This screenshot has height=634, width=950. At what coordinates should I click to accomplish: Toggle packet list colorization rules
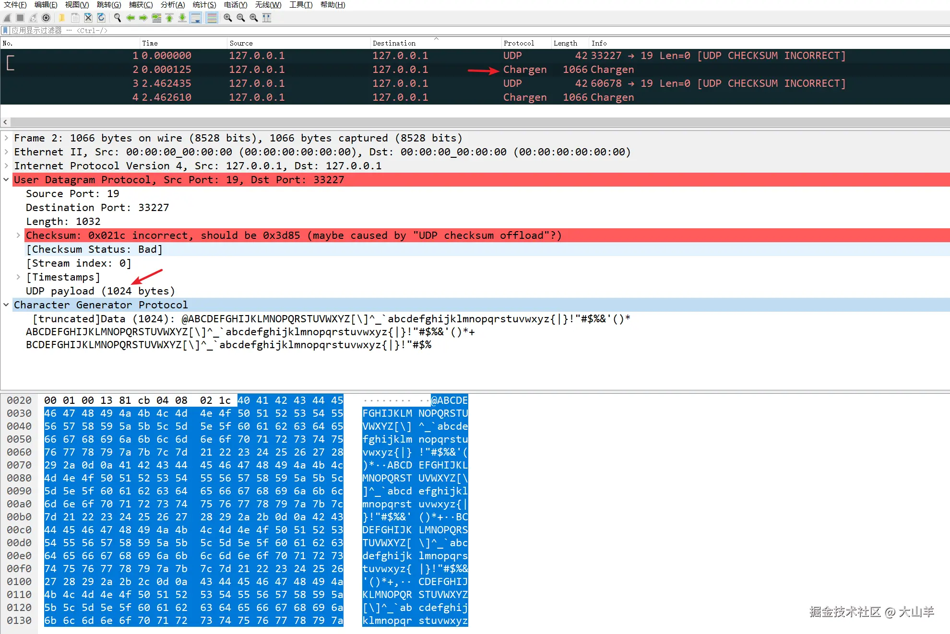coord(212,18)
